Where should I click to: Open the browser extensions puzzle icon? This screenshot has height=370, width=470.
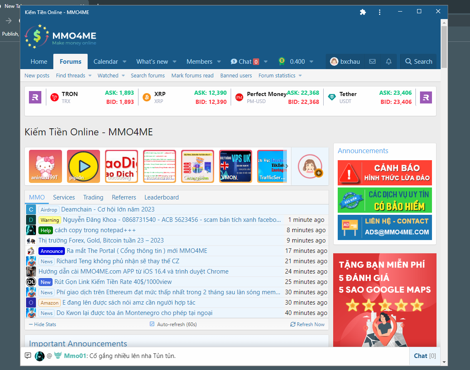coord(363,12)
